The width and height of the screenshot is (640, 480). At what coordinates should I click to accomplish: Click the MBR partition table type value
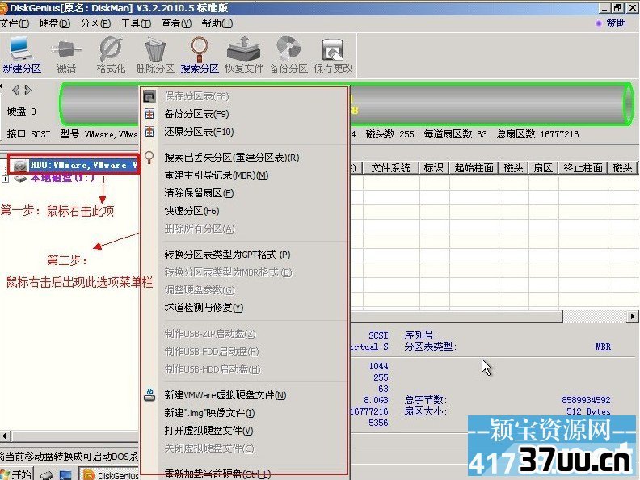pyautogui.click(x=603, y=347)
